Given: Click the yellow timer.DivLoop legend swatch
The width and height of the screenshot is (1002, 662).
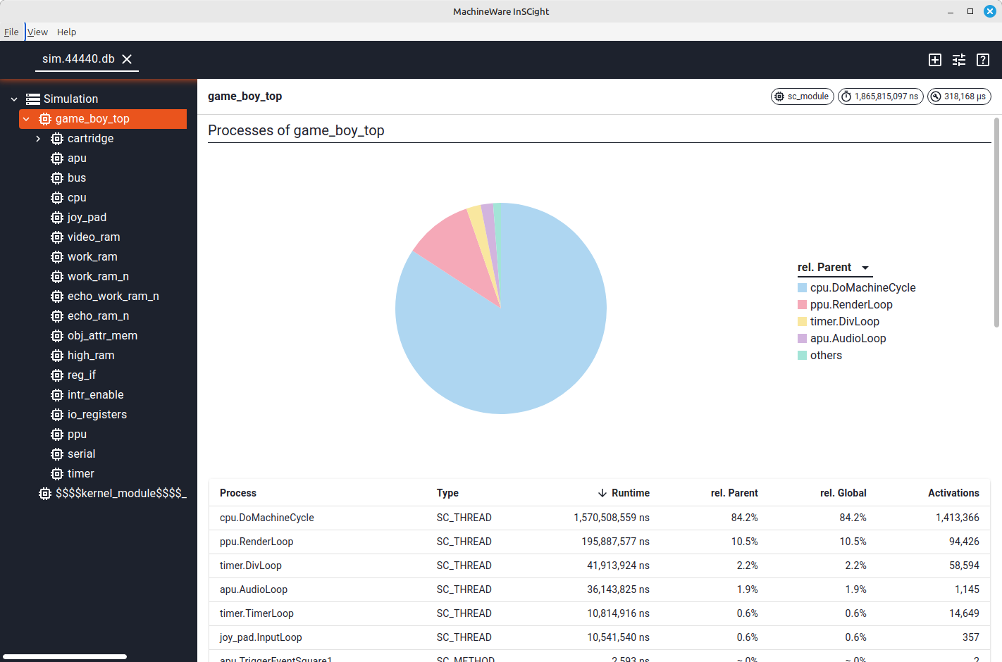Looking at the screenshot, I should point(802,322).
